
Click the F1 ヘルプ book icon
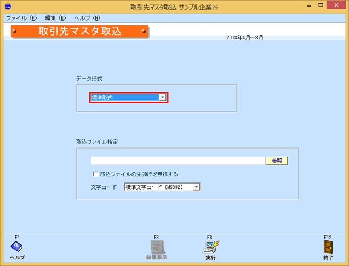[16, 246]
